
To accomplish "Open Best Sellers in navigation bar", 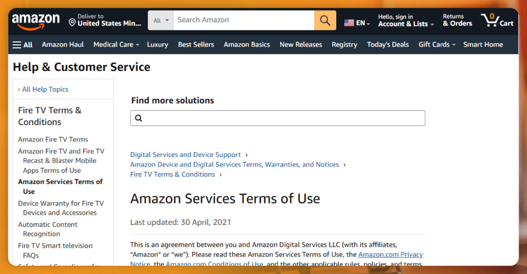I will coord(196,45).
